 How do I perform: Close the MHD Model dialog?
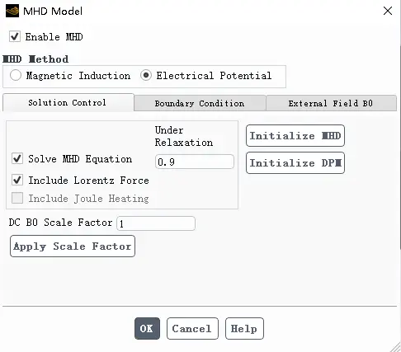(x=388, y=11)
